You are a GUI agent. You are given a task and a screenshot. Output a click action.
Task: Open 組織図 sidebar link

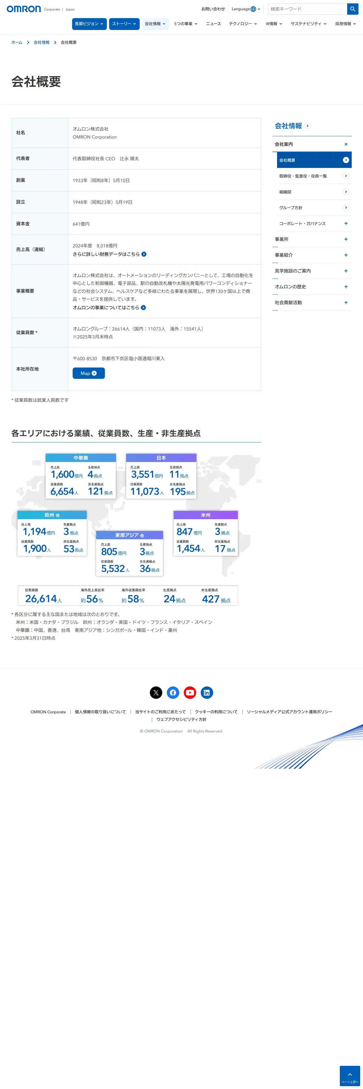pos(285,192)
